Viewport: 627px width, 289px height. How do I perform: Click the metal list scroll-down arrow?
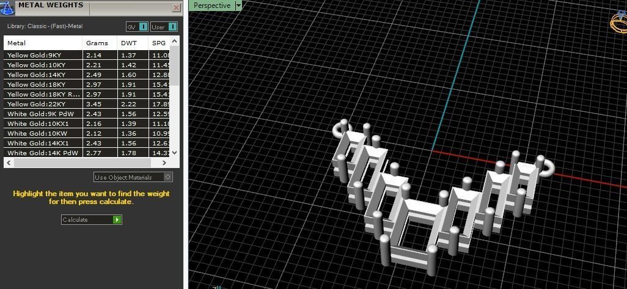(x=174, y=152)
